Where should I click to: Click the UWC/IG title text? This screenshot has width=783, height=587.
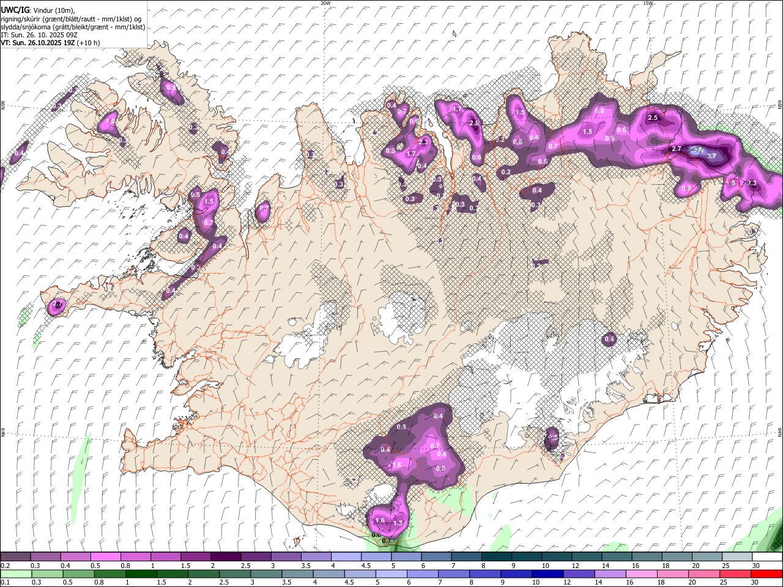click(15, 10)
